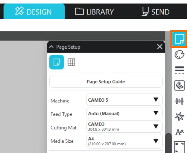Open the Fill color palette panel
The width and height of the screenshot is (187, 153).
pyautogui.click(x=179, y=55)
